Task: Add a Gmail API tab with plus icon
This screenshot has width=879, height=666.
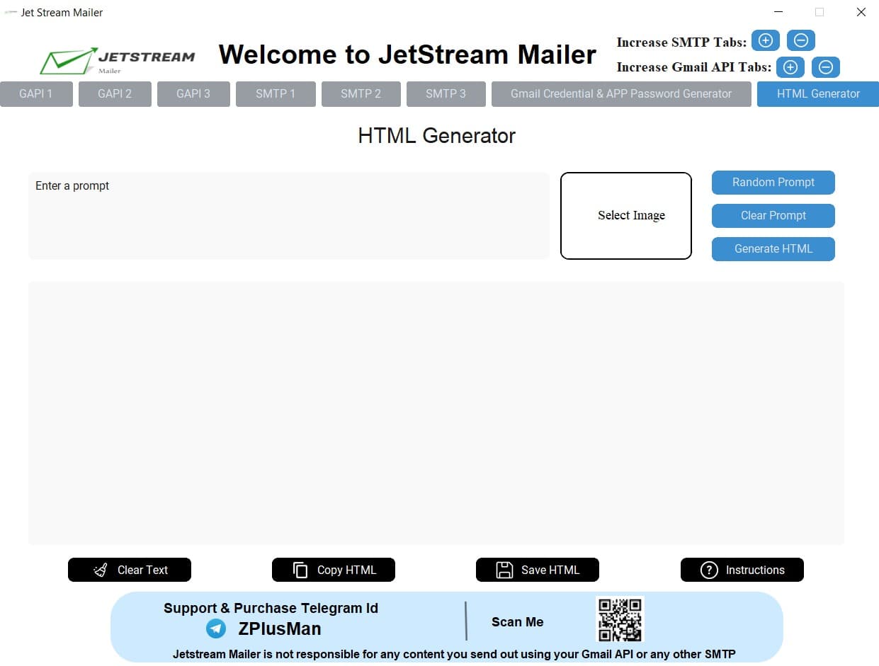Action: [790, 67]
